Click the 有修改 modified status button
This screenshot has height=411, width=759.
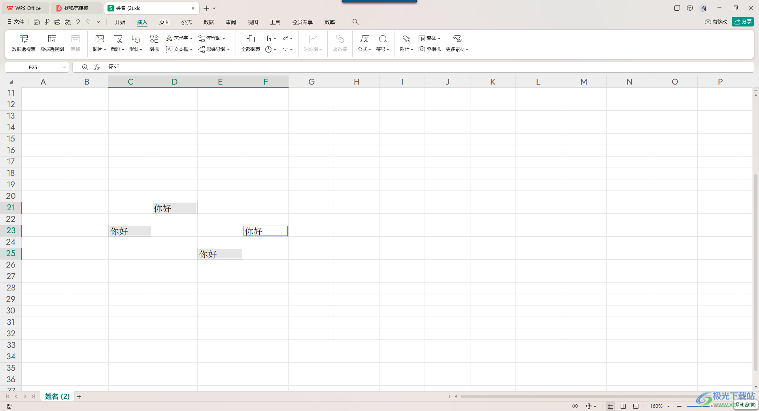coord(716,22)
